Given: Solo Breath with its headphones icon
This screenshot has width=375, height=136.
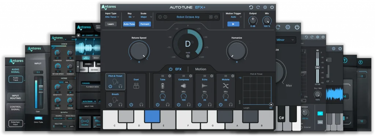Looking at the screenshot, I should 120,105.
